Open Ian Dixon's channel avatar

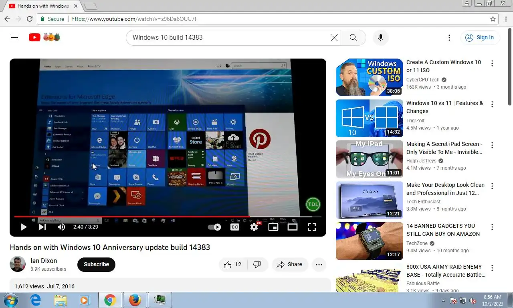pyautogui.click(x=18, y=264)
